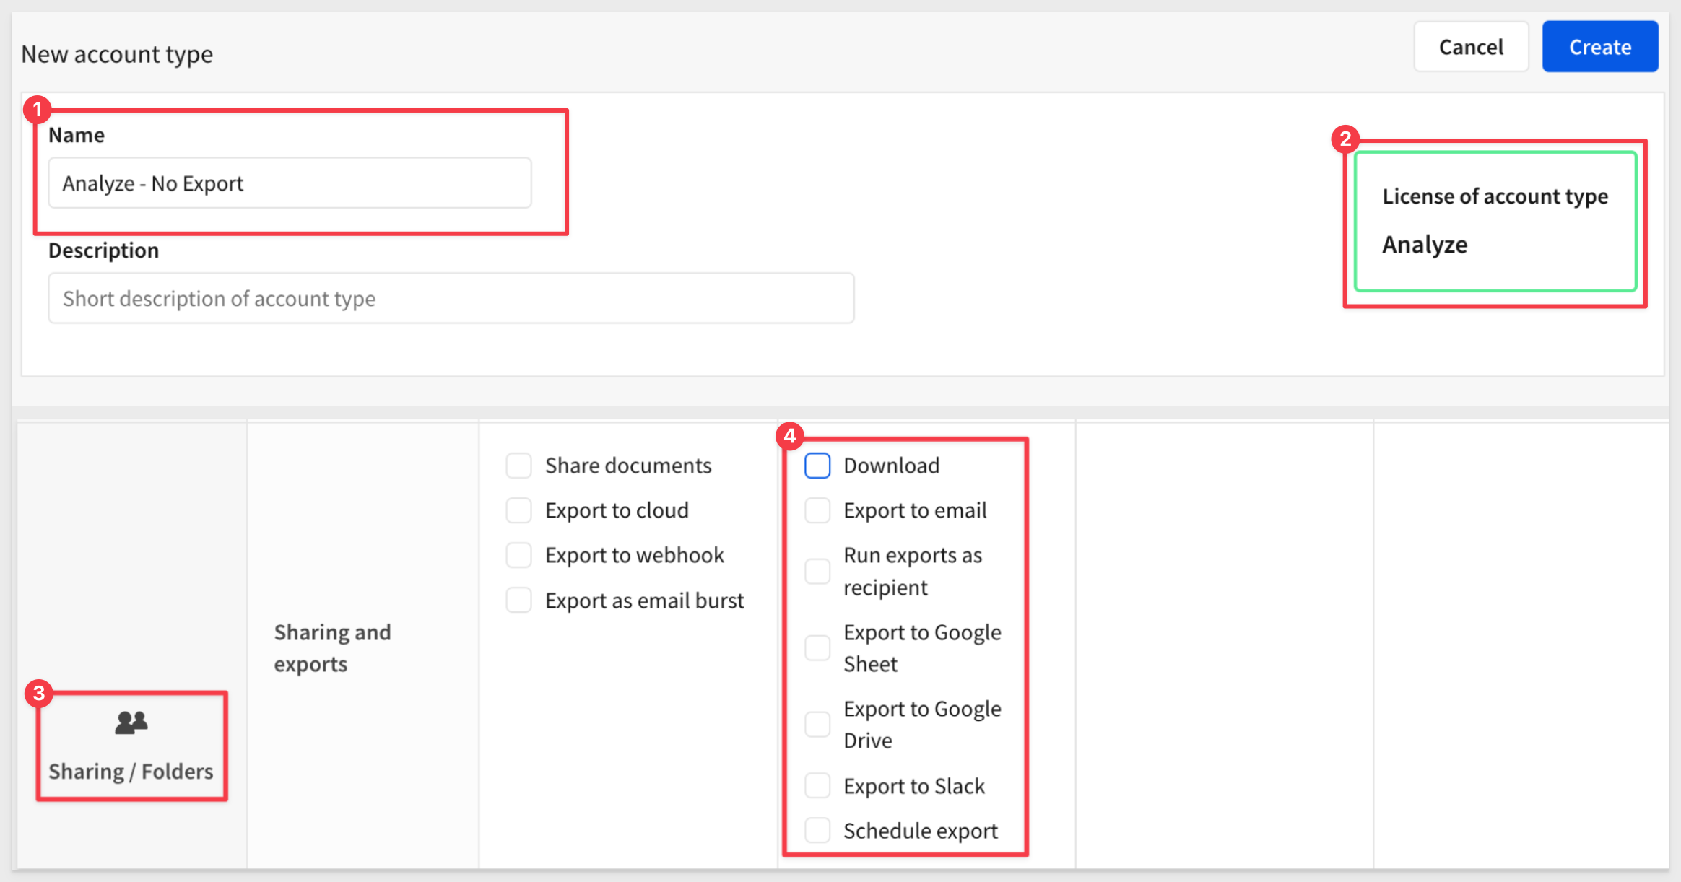Viewport: 1681px width, 882px height.
Task: Check Export to Google Drive
Action: [x=817, y=724]
